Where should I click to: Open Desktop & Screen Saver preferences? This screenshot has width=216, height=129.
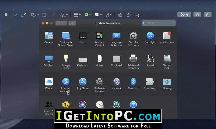[66, 39]
